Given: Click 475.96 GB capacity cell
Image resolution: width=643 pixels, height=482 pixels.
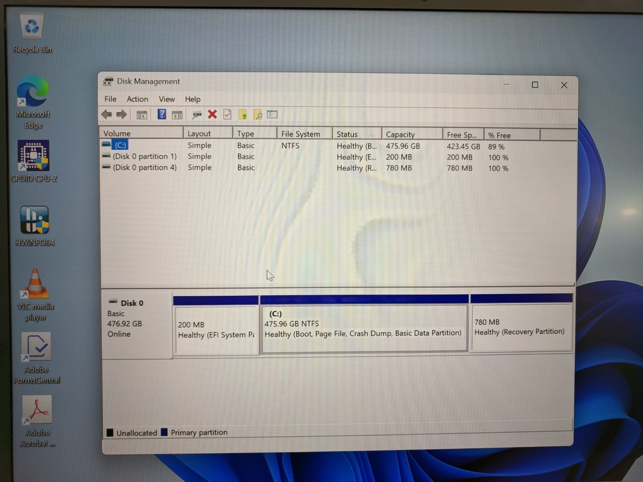Looking at the screenshot, I should [403, 146].
